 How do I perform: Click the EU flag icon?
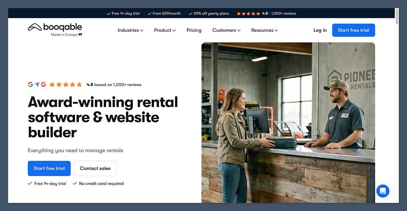[80, 35]
